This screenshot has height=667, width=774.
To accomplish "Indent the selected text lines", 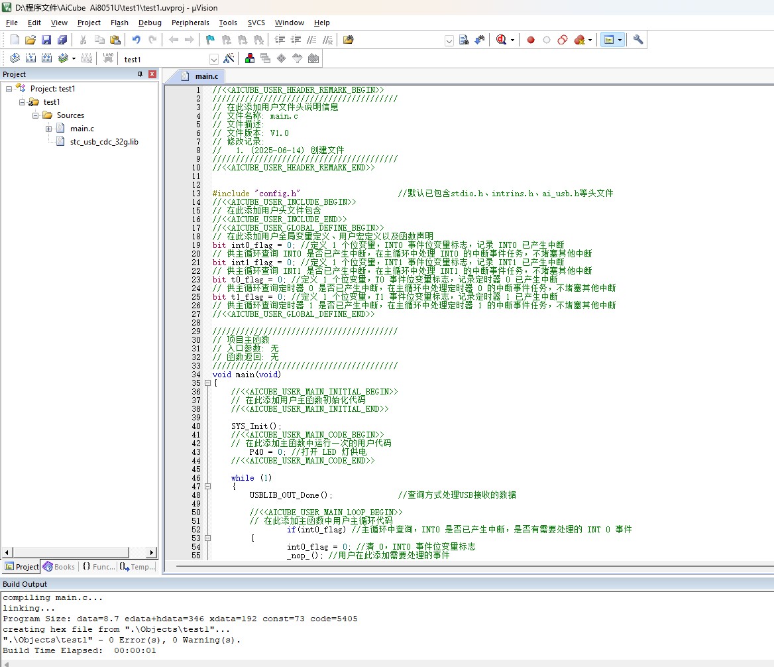I will tap(280, 40).
